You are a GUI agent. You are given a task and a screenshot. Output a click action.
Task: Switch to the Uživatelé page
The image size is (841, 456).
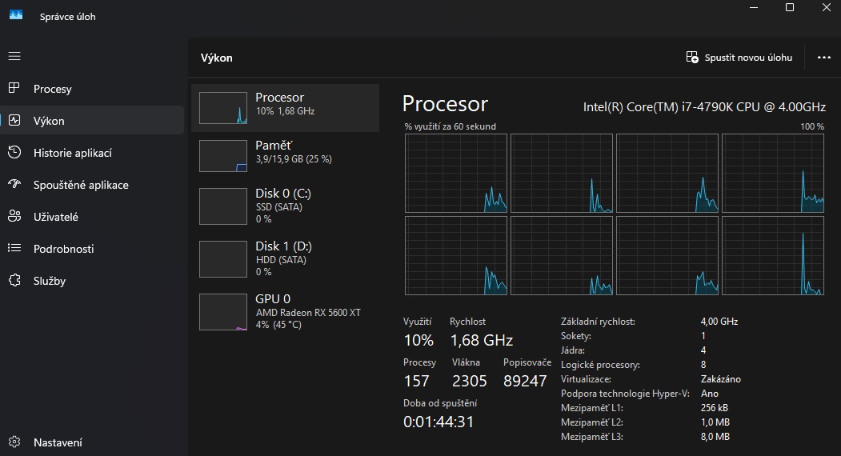click(x=56, y=217)
